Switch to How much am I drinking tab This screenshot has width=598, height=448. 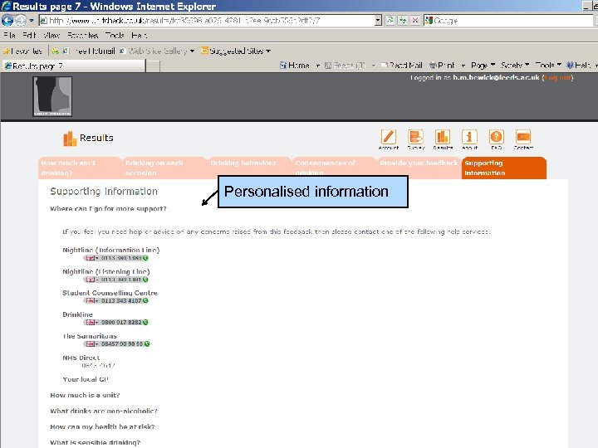(80, 168)
